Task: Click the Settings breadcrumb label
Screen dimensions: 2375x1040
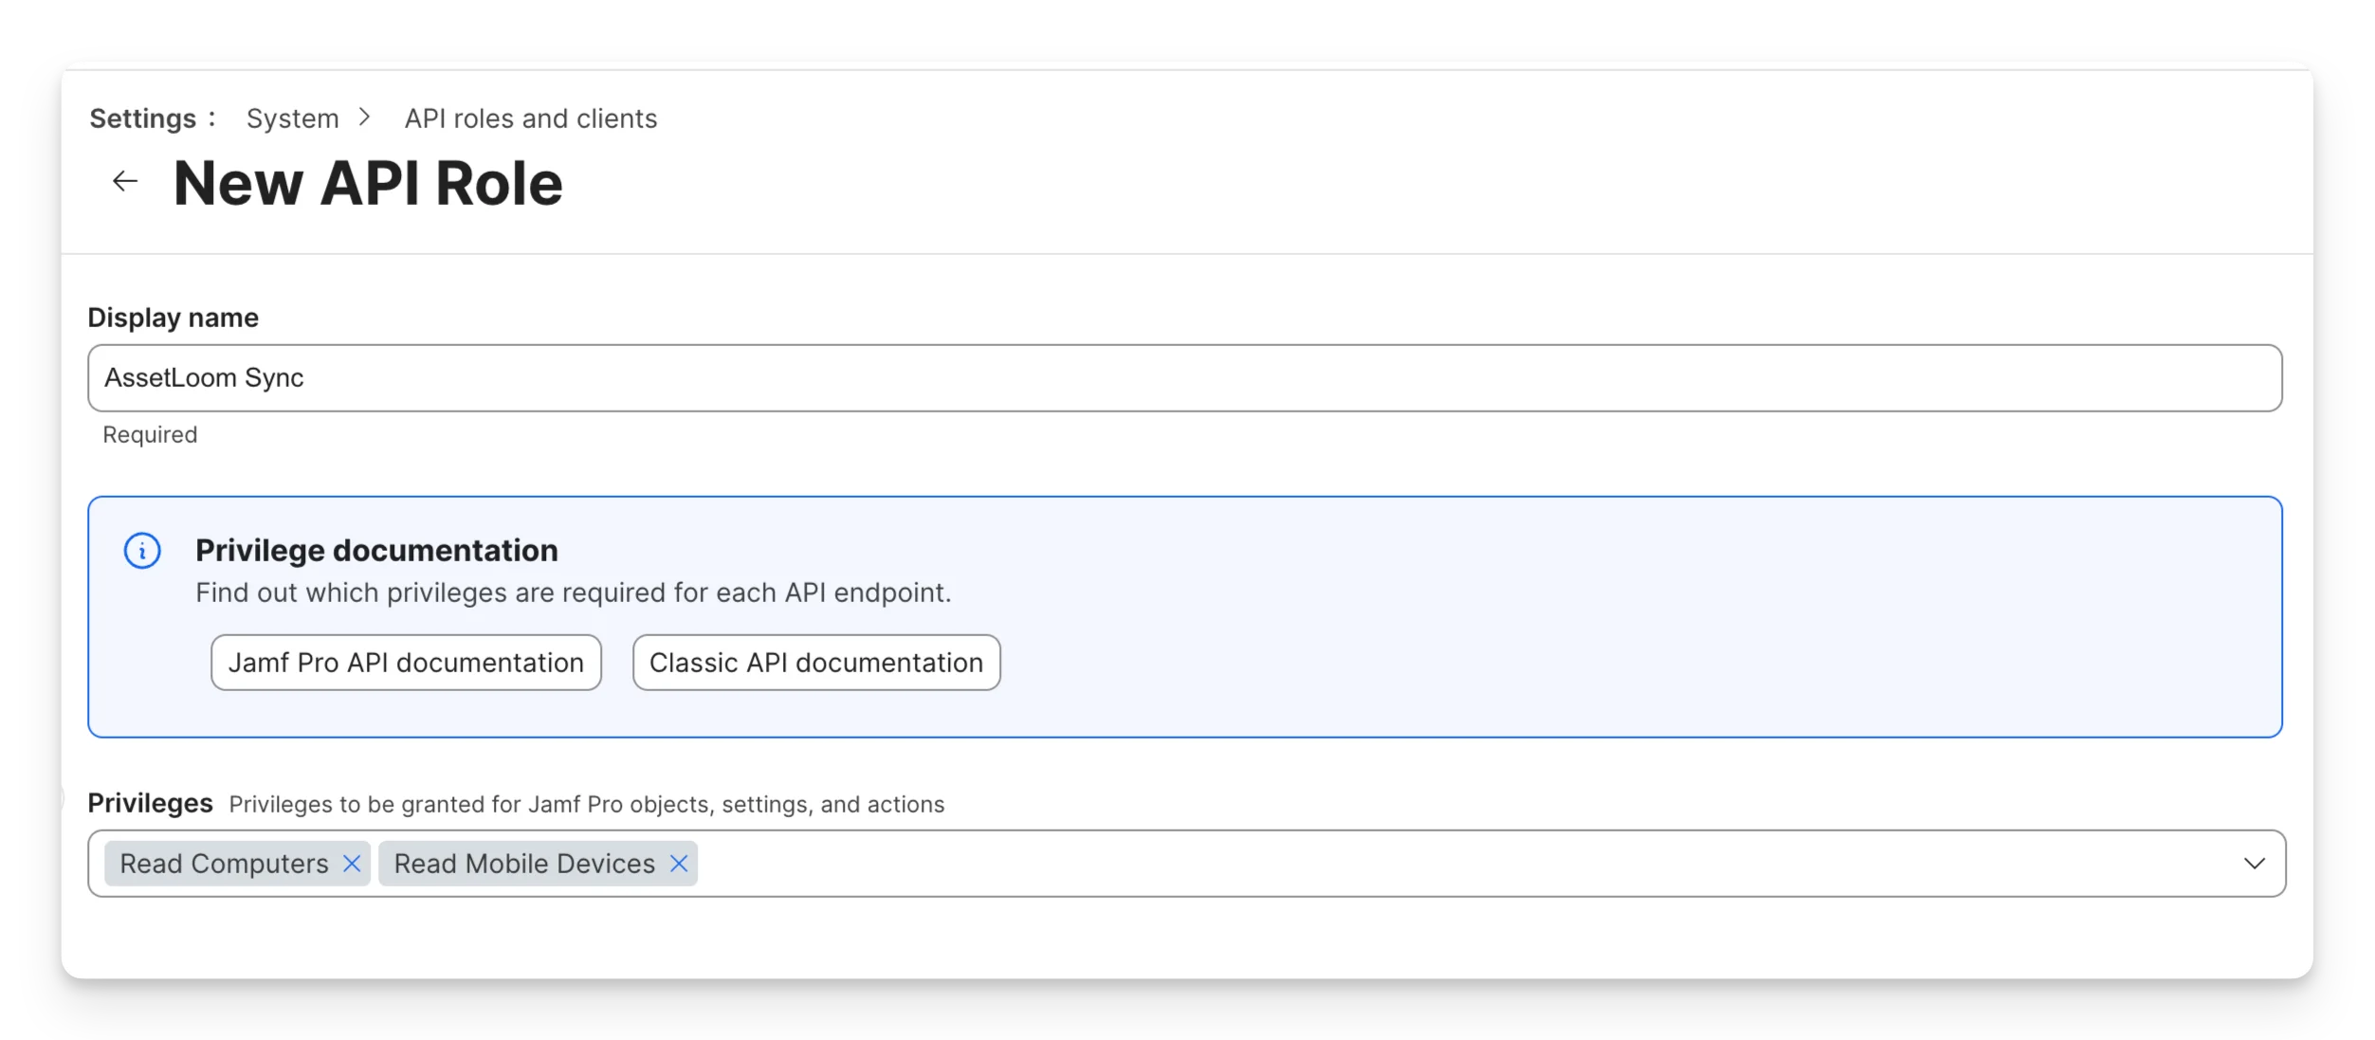Action: 143,119
